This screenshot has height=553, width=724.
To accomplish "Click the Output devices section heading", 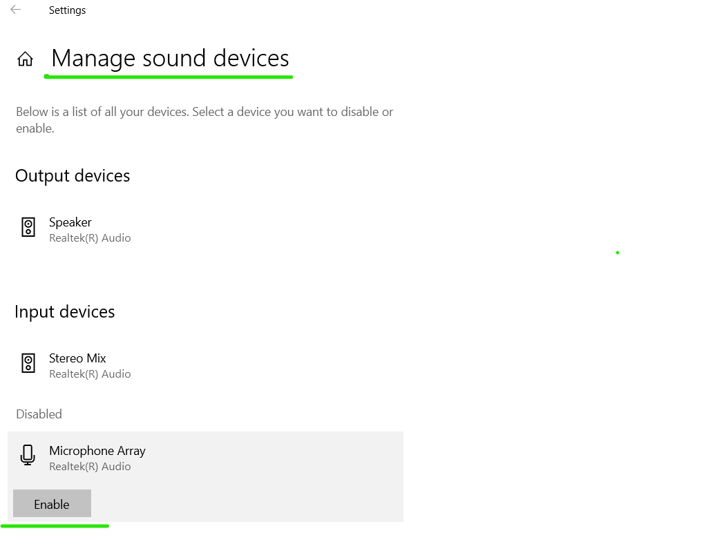I will point(73,176).
